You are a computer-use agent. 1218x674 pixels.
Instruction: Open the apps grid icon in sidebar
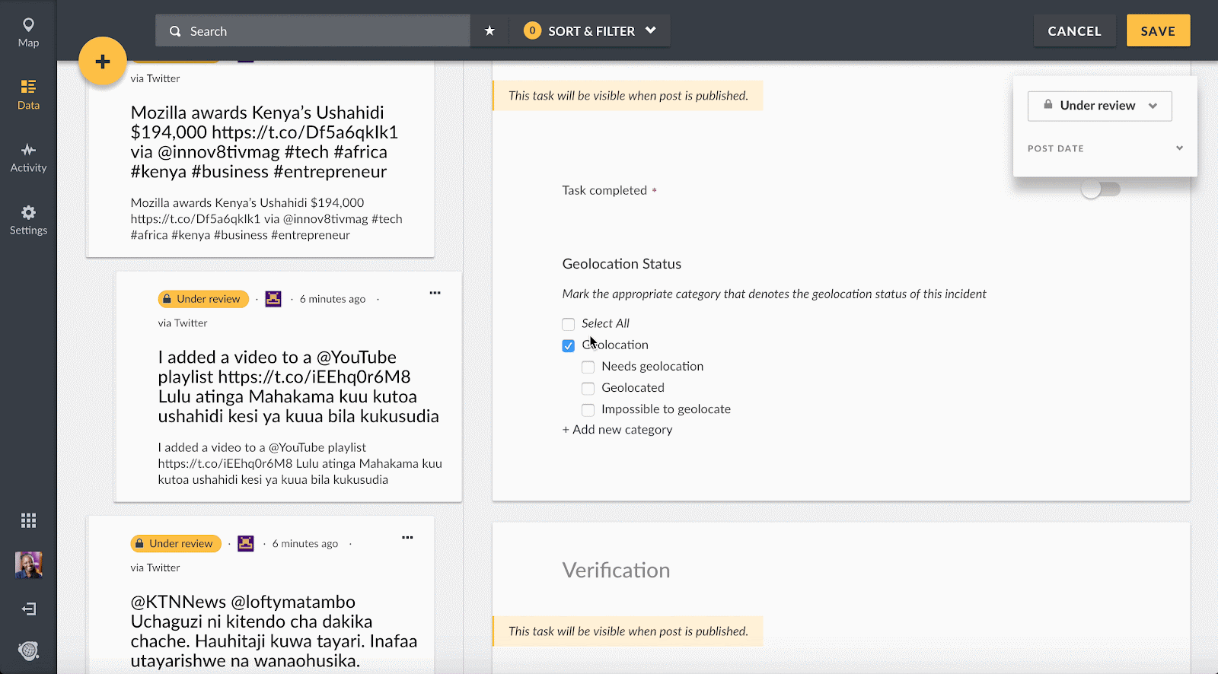(x=28, y=520)
